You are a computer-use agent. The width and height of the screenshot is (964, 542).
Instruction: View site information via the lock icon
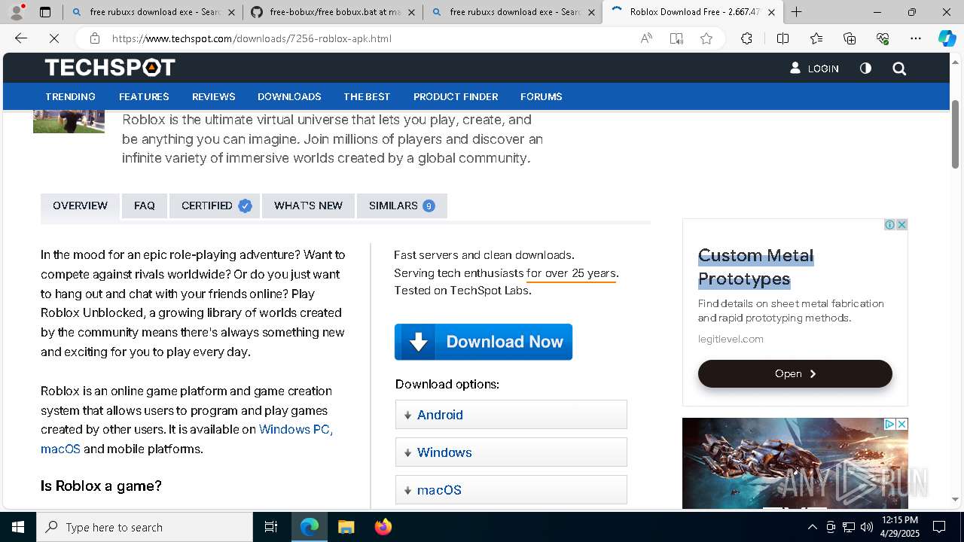[x=94, y=38]
